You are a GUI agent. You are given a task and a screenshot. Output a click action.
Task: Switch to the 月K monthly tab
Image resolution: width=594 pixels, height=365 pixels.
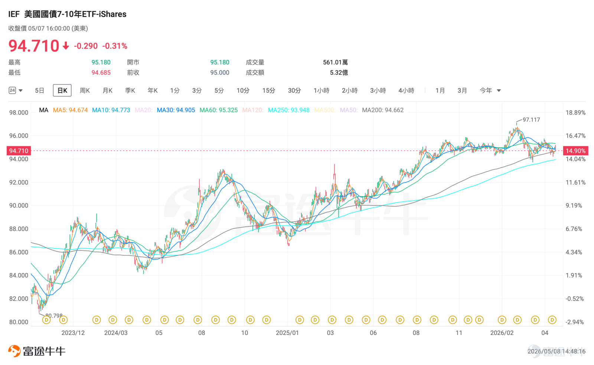click(108, 90)
